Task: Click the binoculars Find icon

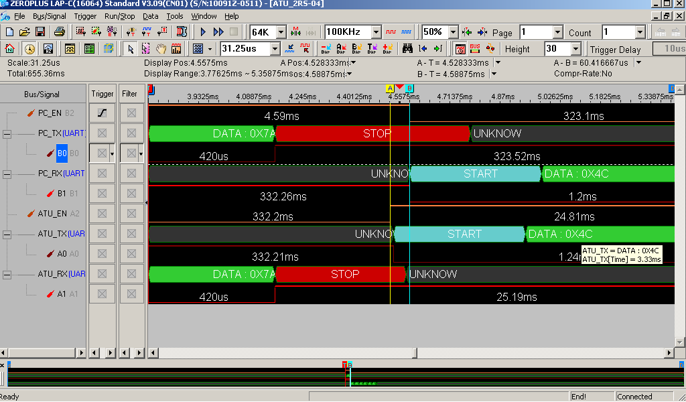Action: click(x=407, y=49)
